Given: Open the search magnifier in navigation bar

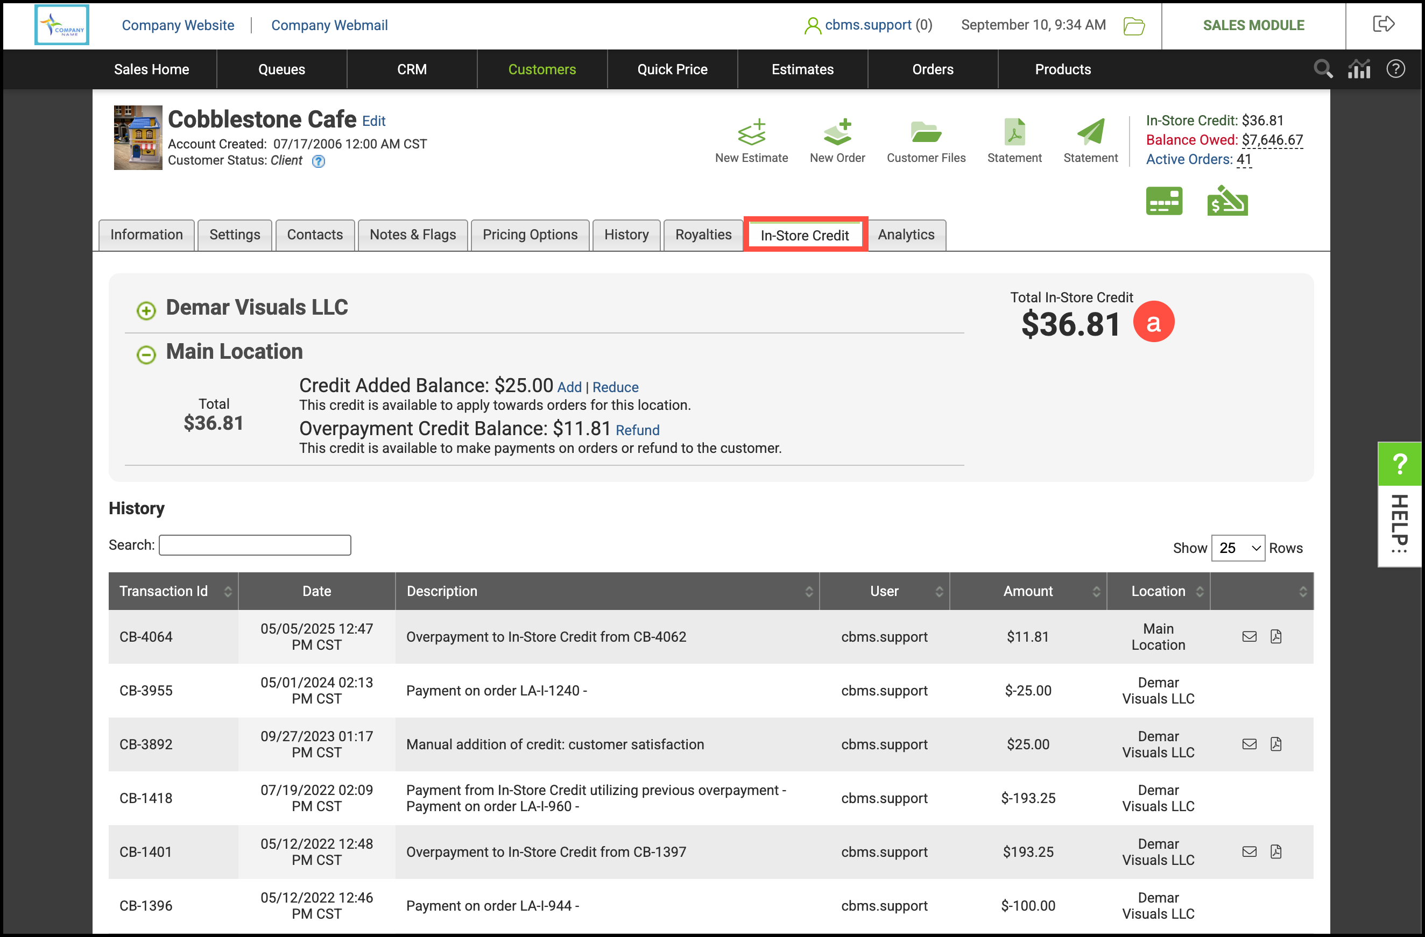Looking at the screenshot, I should point(1323,69).
